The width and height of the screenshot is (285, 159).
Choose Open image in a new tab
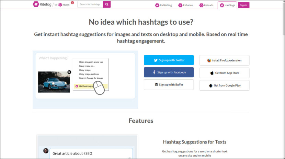click(x=91, y=62)
